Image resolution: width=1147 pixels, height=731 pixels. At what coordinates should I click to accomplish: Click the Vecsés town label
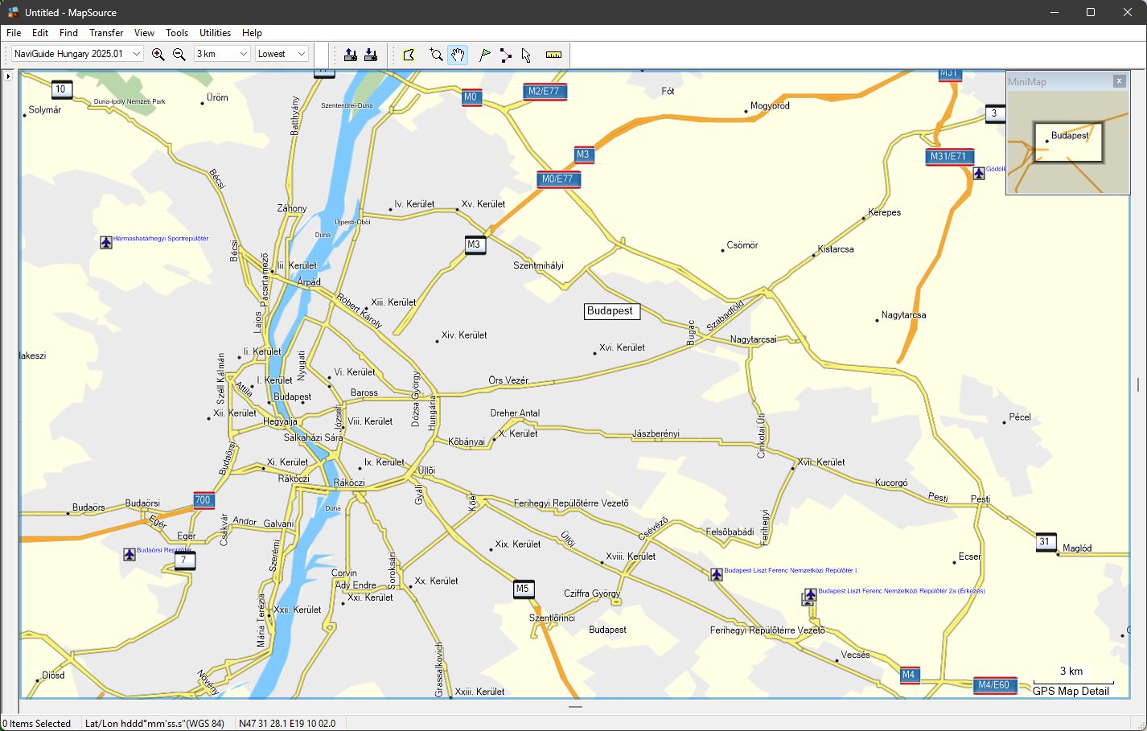(x=855, y=655)
